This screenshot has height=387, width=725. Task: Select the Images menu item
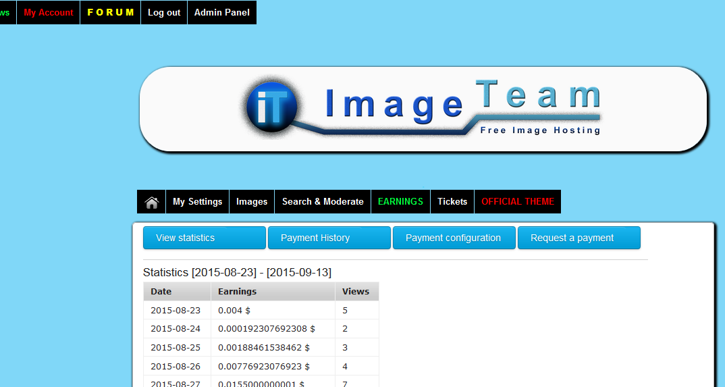[252, 202]
